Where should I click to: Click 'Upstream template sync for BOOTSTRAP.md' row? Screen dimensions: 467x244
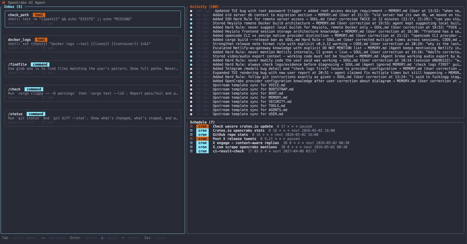(253, 89)
